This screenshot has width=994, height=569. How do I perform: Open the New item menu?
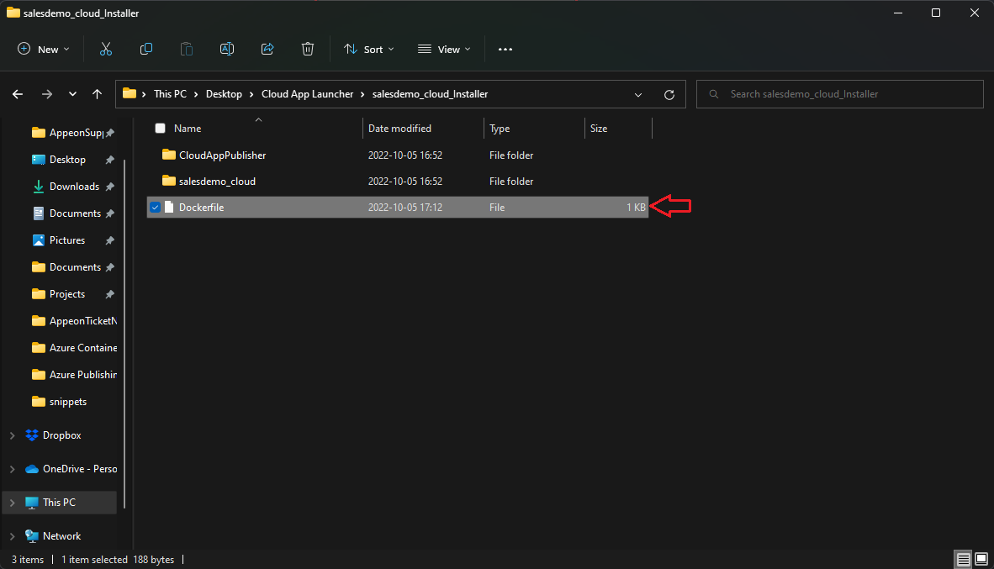click(x=43, y=49)
